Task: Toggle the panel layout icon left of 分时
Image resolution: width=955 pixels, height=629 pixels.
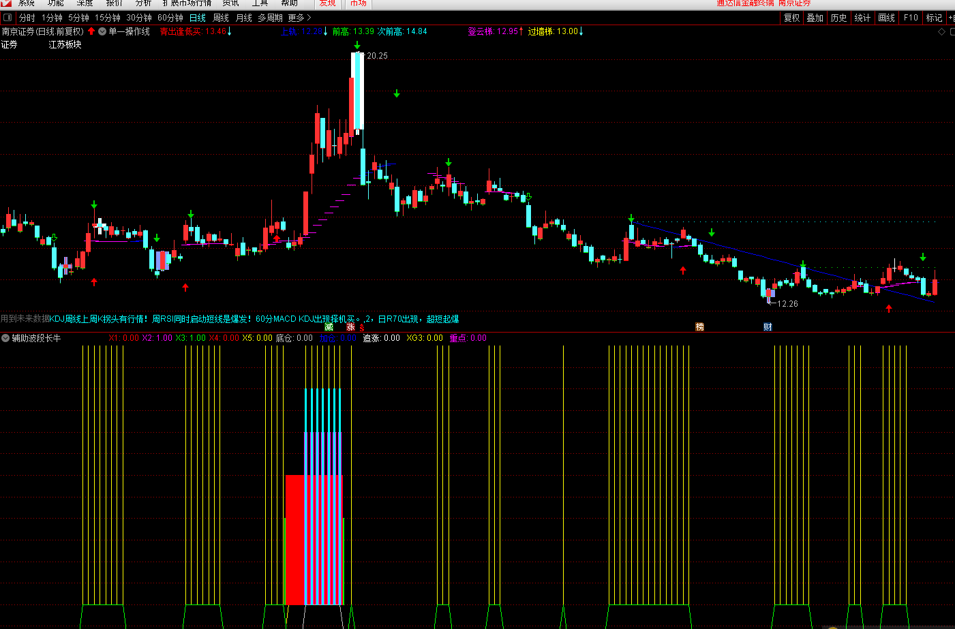Action: point(7,18)
